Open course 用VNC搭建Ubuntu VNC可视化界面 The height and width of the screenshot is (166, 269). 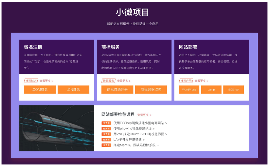tap(140, 134)
